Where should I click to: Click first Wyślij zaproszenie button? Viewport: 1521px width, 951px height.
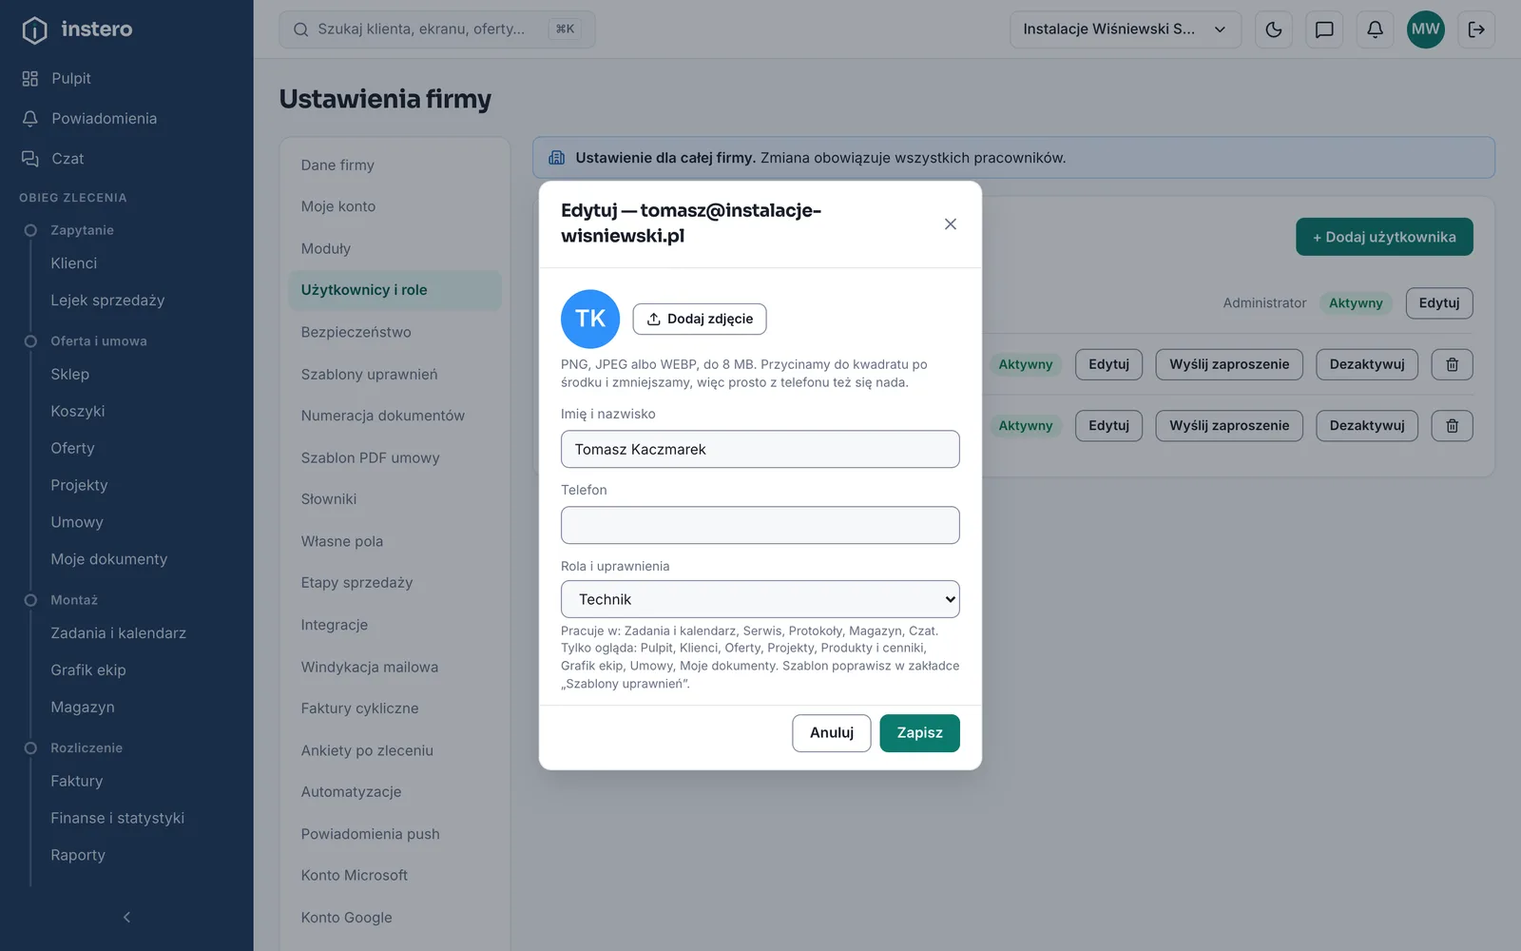1229,364
